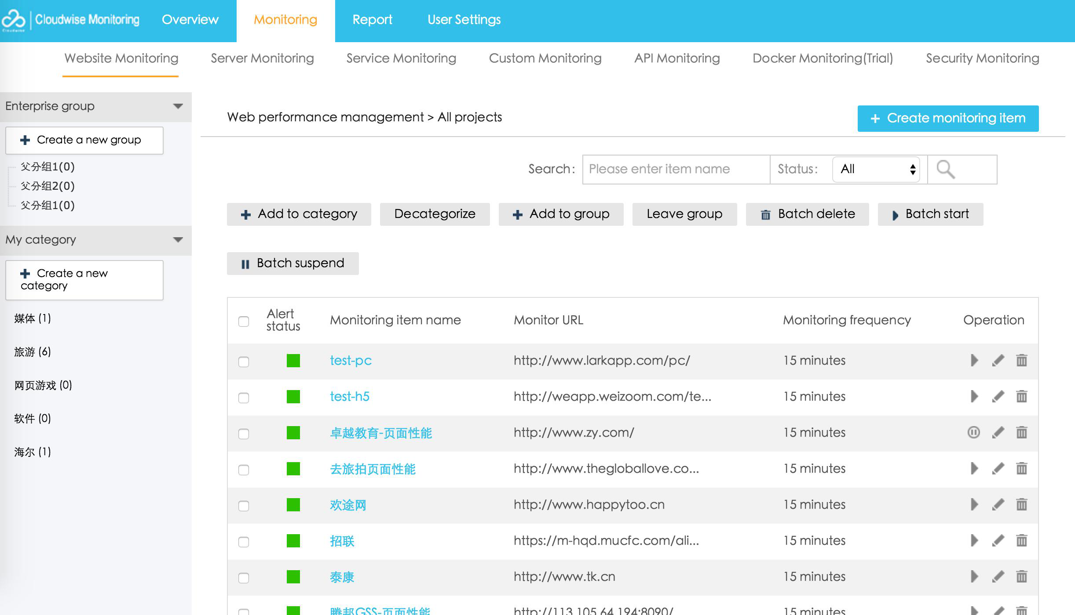Open the Server Monitoring sub-tab

click(x=262, y=58)
